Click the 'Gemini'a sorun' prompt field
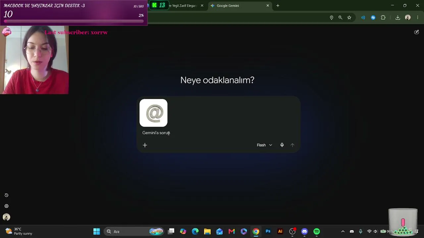 219,133
